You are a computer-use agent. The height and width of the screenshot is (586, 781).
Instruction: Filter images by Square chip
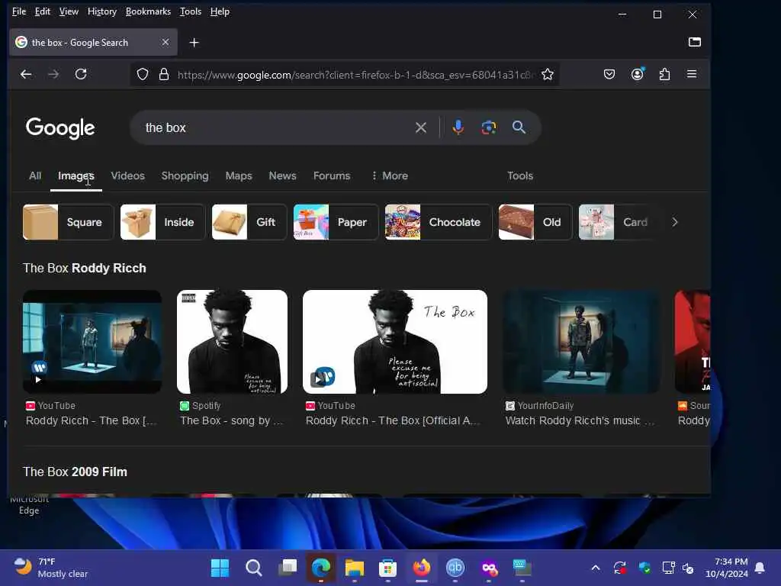pyautogui.click(x=68, y=222)
